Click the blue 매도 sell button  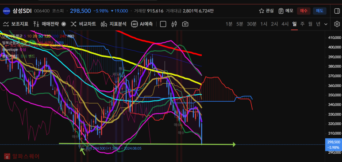320,11
